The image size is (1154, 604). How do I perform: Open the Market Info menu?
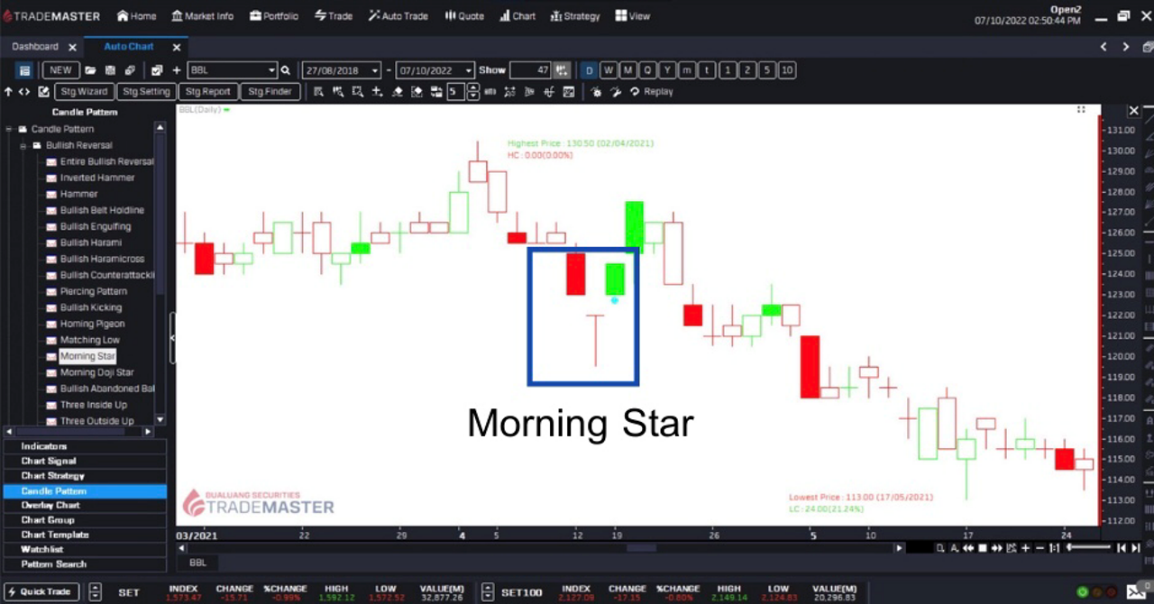click(x=202, y=16)
